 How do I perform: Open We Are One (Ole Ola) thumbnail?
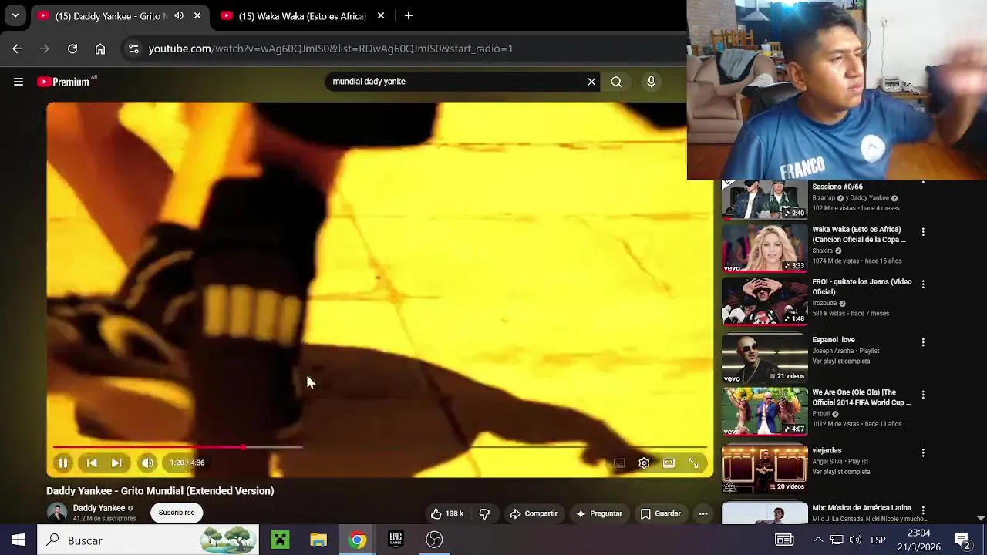click(x=764, y=411)
